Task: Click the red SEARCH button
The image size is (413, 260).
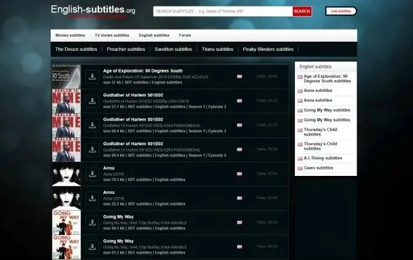Action: 302,12
